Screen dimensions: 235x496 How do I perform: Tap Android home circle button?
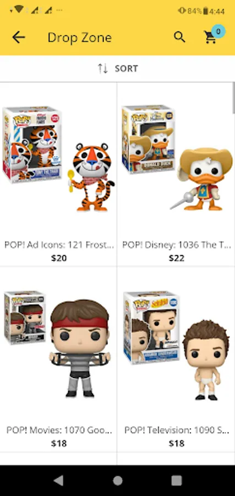118,481
